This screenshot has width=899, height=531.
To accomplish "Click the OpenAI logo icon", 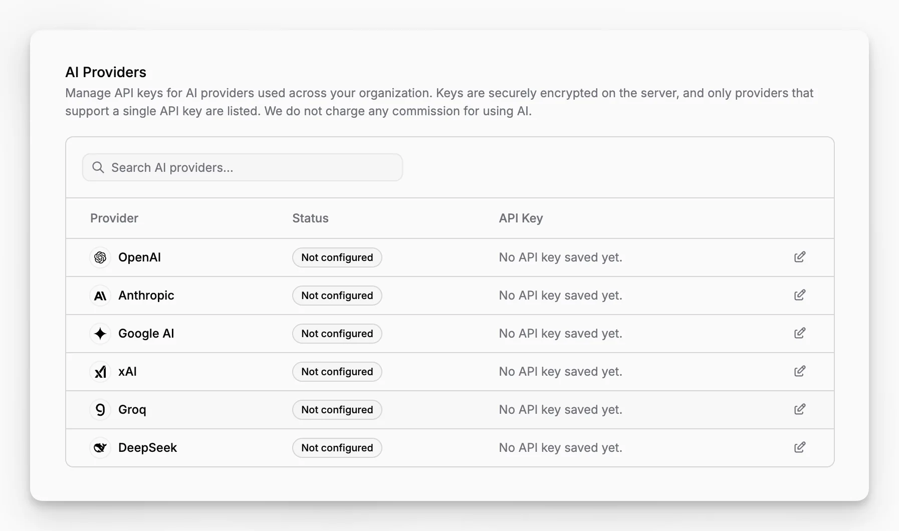I will (100, 257).
